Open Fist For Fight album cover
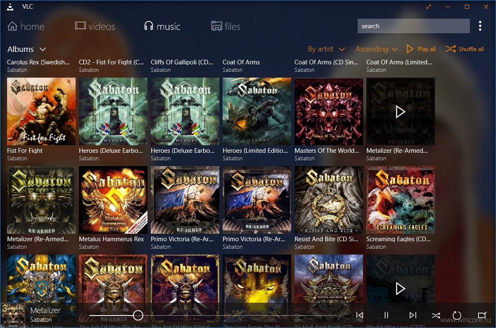 [41, 111]
